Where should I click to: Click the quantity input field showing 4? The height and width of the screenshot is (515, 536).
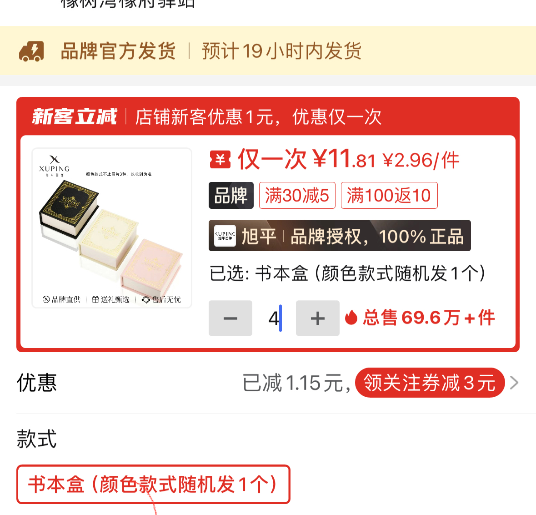[274, 318]
